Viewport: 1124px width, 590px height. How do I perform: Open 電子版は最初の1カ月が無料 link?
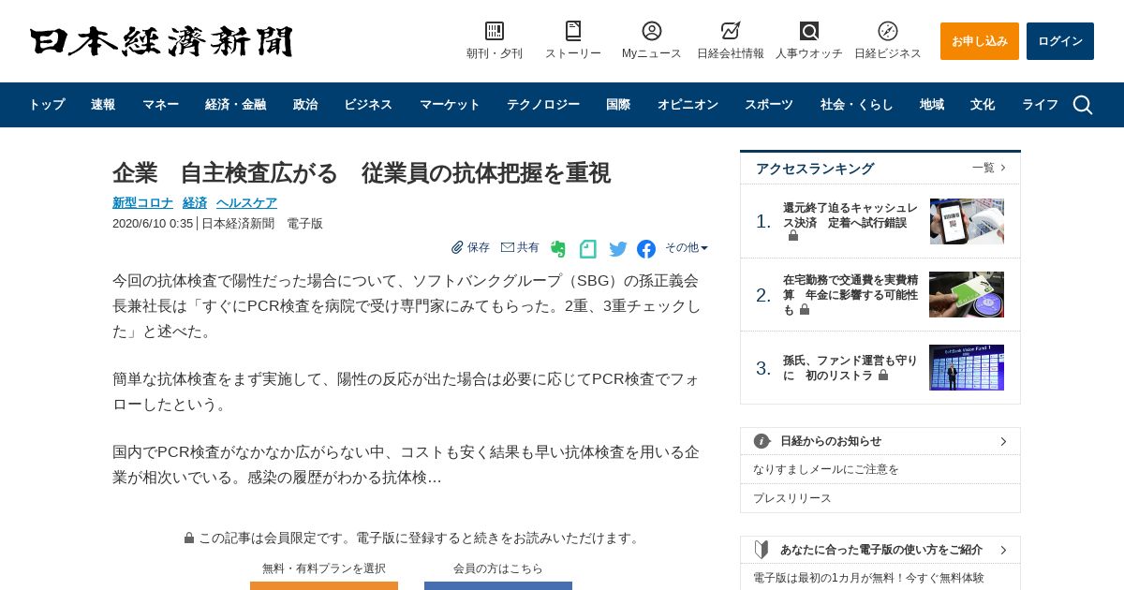point(868,578)
